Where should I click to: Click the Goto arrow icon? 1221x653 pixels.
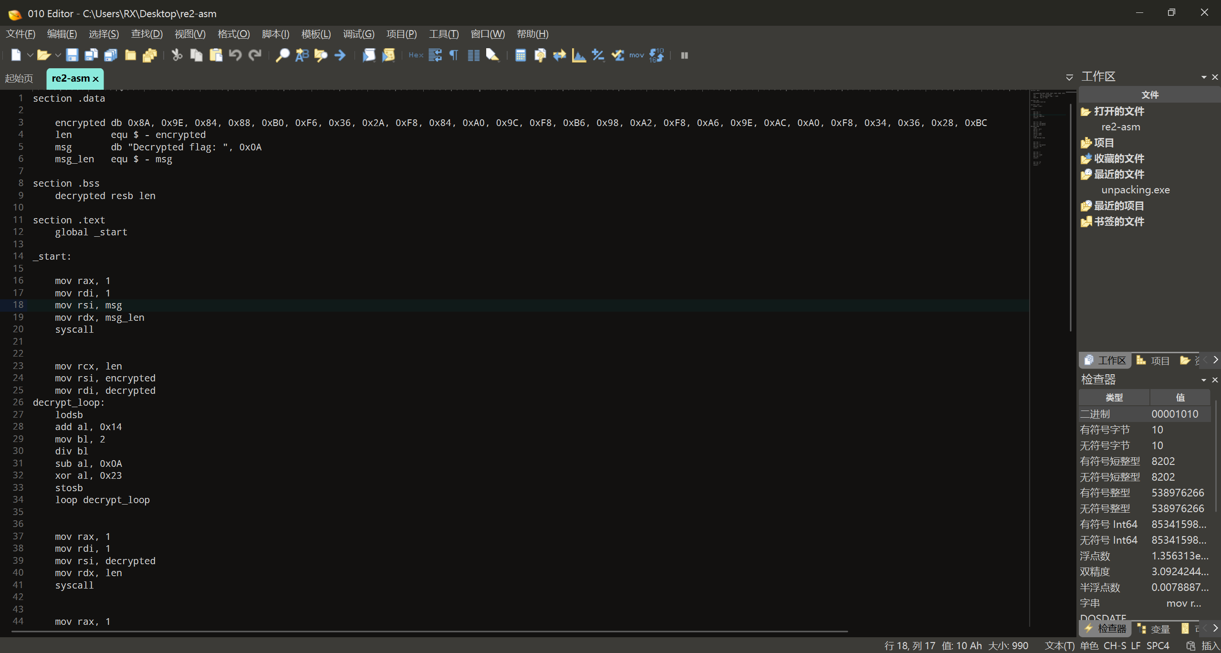(340, 55)
